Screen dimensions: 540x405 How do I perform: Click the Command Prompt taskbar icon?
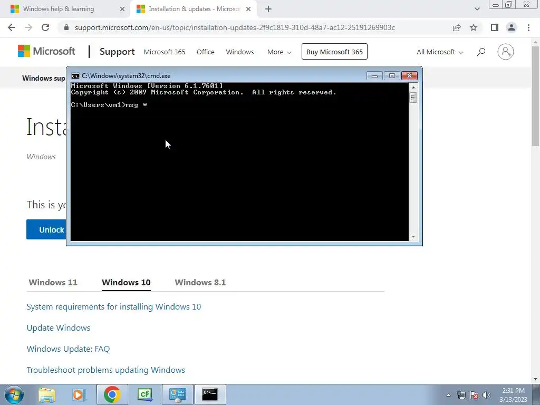point(210,394)
